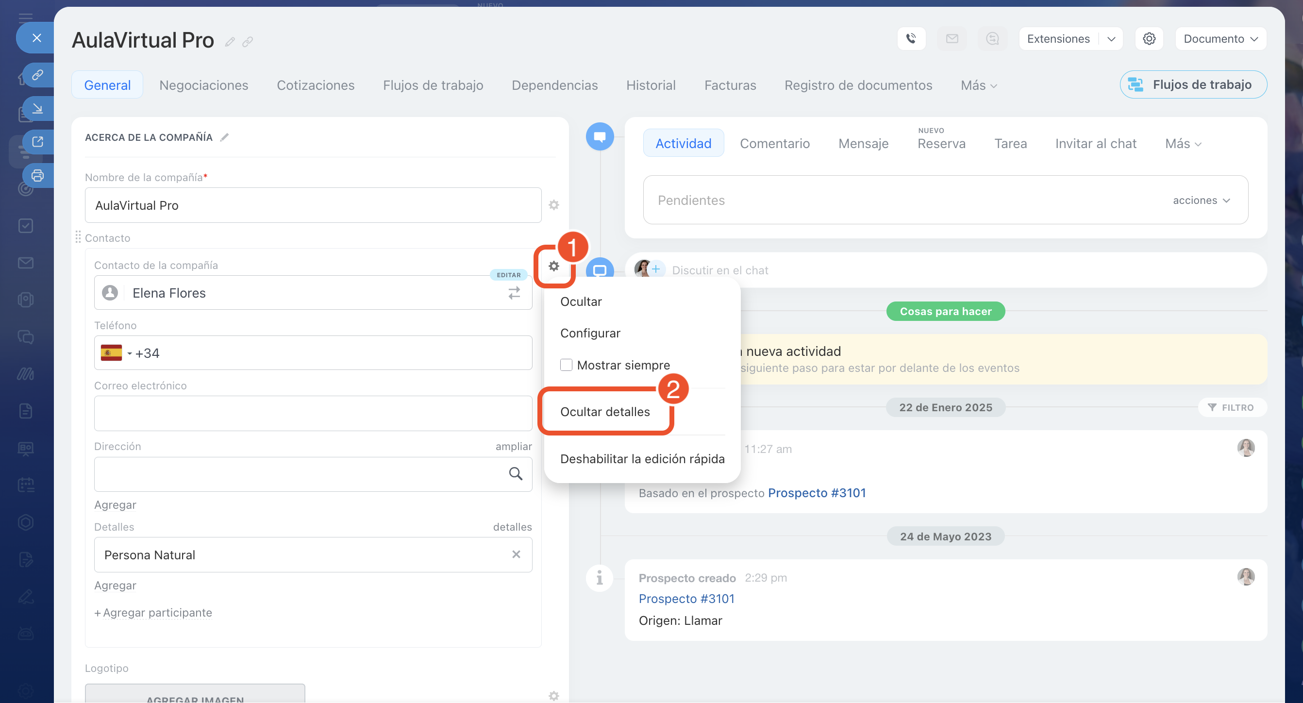Image resolution: width=1303 pixels, height=703 pixels.
Task: Click the Correo electrónico input field
Action: click(x=313, y=413)
